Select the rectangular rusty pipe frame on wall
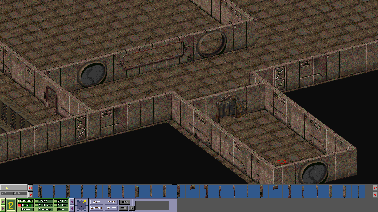Screen dimensions: 378x212 click(x=153, y=55)
